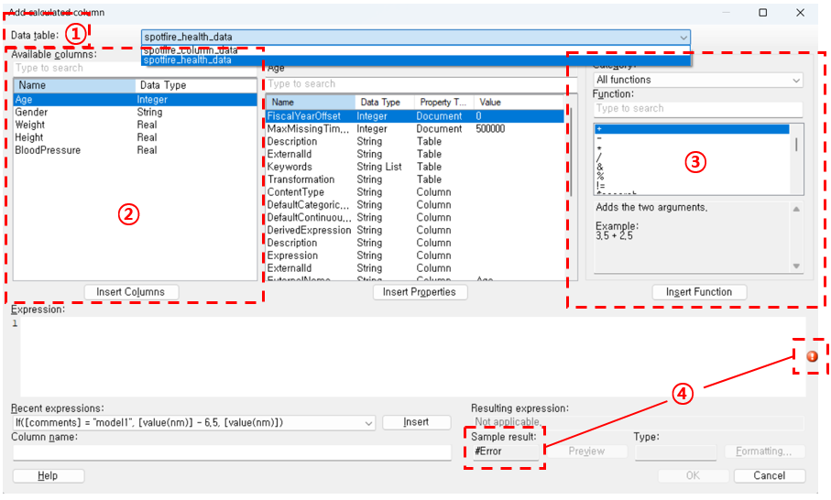Click the red error indicator icon

click(812, 356)
